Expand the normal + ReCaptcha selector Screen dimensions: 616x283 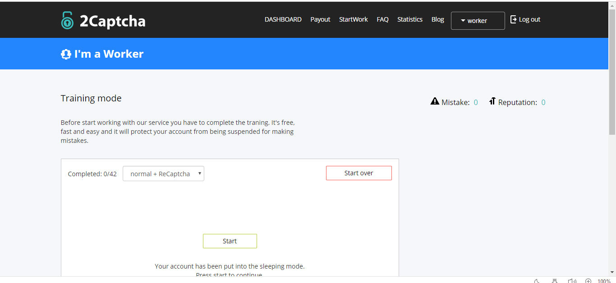pos(163,174)
